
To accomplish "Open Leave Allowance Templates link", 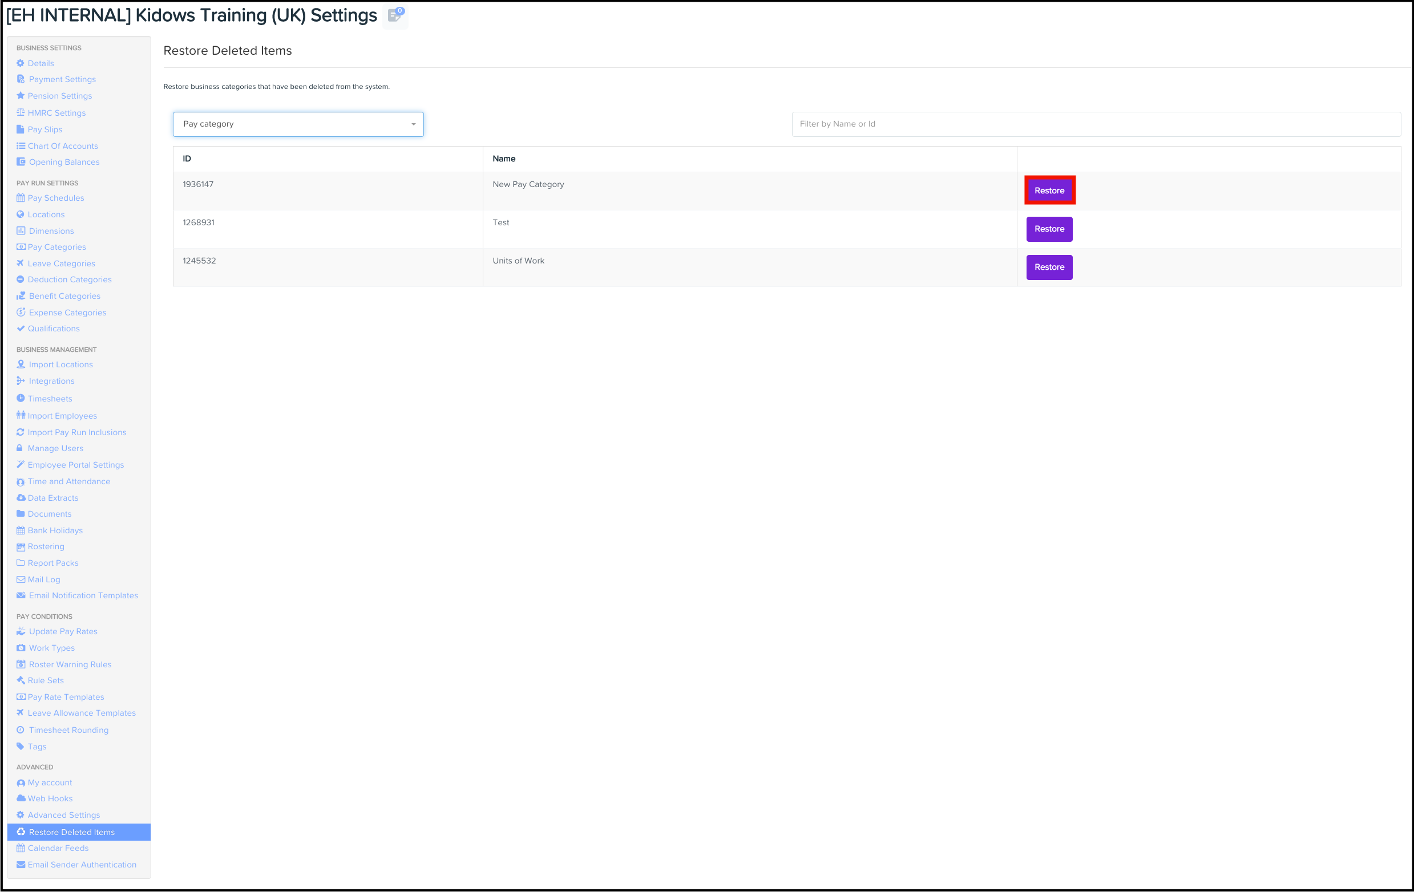I will [x=82, y=713].
